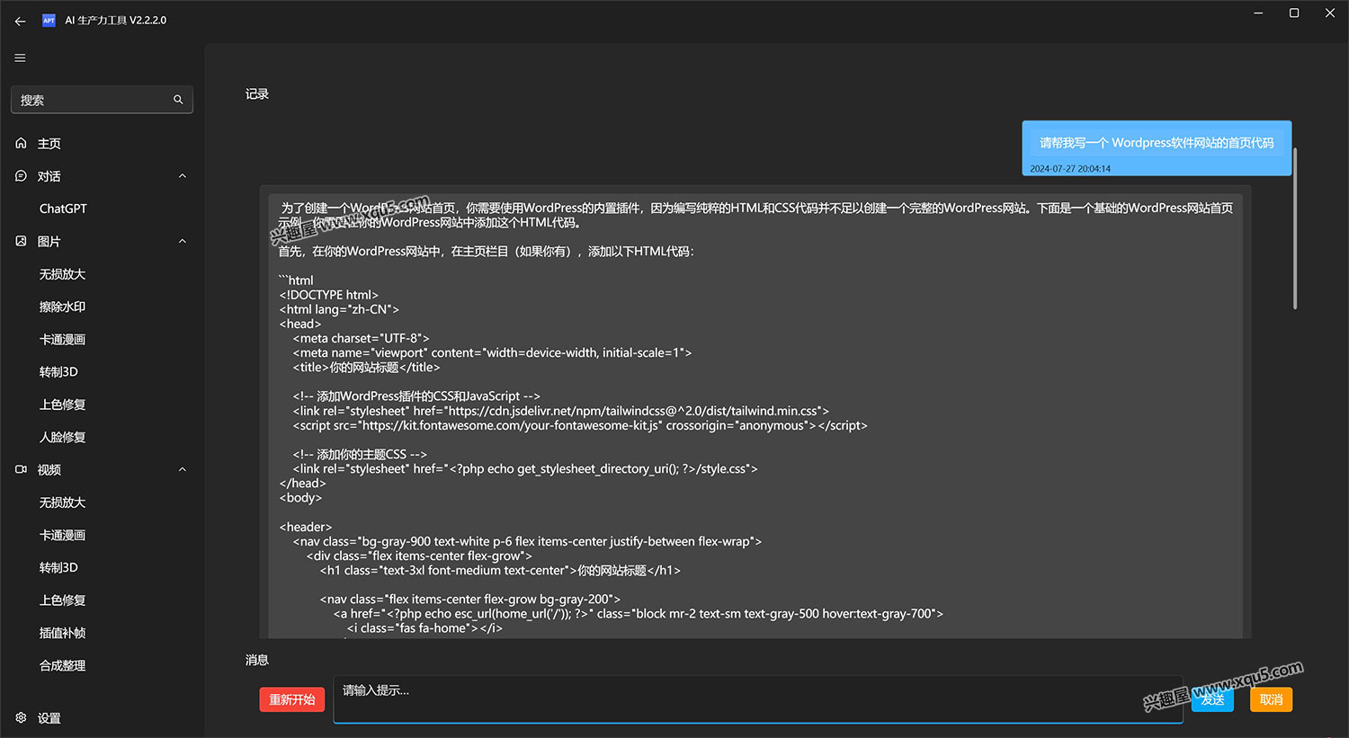The height and width of the screenshot is (738, 1349).
Task: Click the video camera icon beside 视频
Action: pyautogui.click(x=22, y=469)
